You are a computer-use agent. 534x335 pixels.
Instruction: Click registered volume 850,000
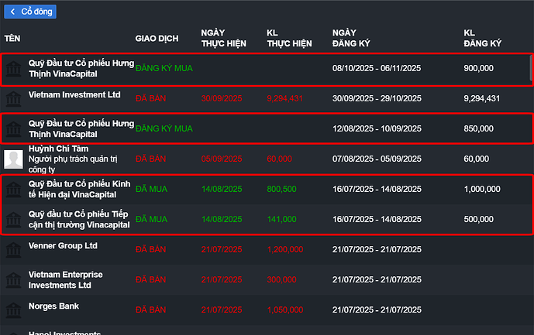(x=478, y=128)
